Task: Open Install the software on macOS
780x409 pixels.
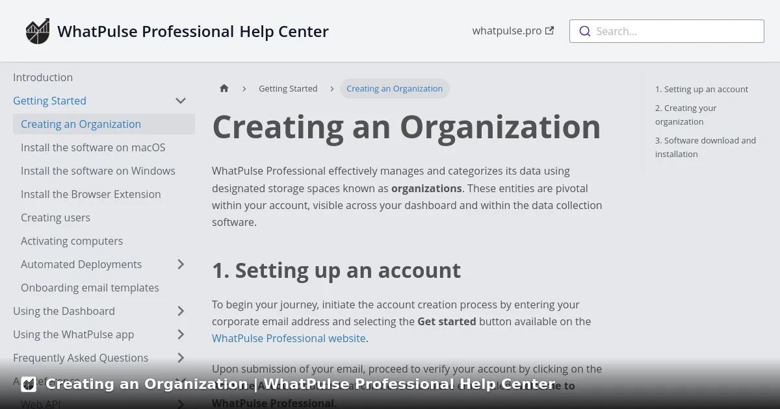Action: click(93, 147)
